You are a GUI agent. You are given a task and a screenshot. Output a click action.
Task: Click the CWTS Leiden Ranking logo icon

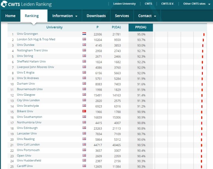pos(4,4)
